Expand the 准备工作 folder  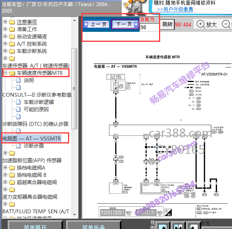point(5,29)
